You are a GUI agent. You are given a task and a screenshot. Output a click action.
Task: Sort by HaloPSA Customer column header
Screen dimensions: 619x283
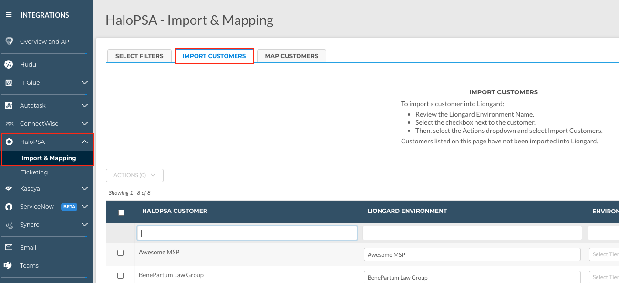click(175, 211)
